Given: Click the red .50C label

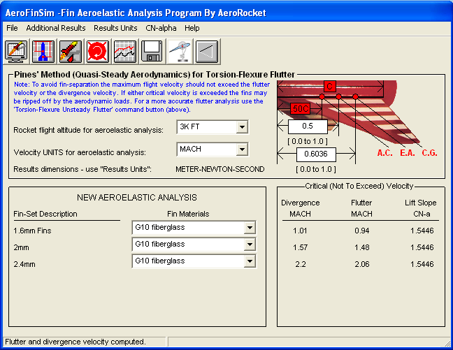Looking at the screenshot, I should [300, 108].
